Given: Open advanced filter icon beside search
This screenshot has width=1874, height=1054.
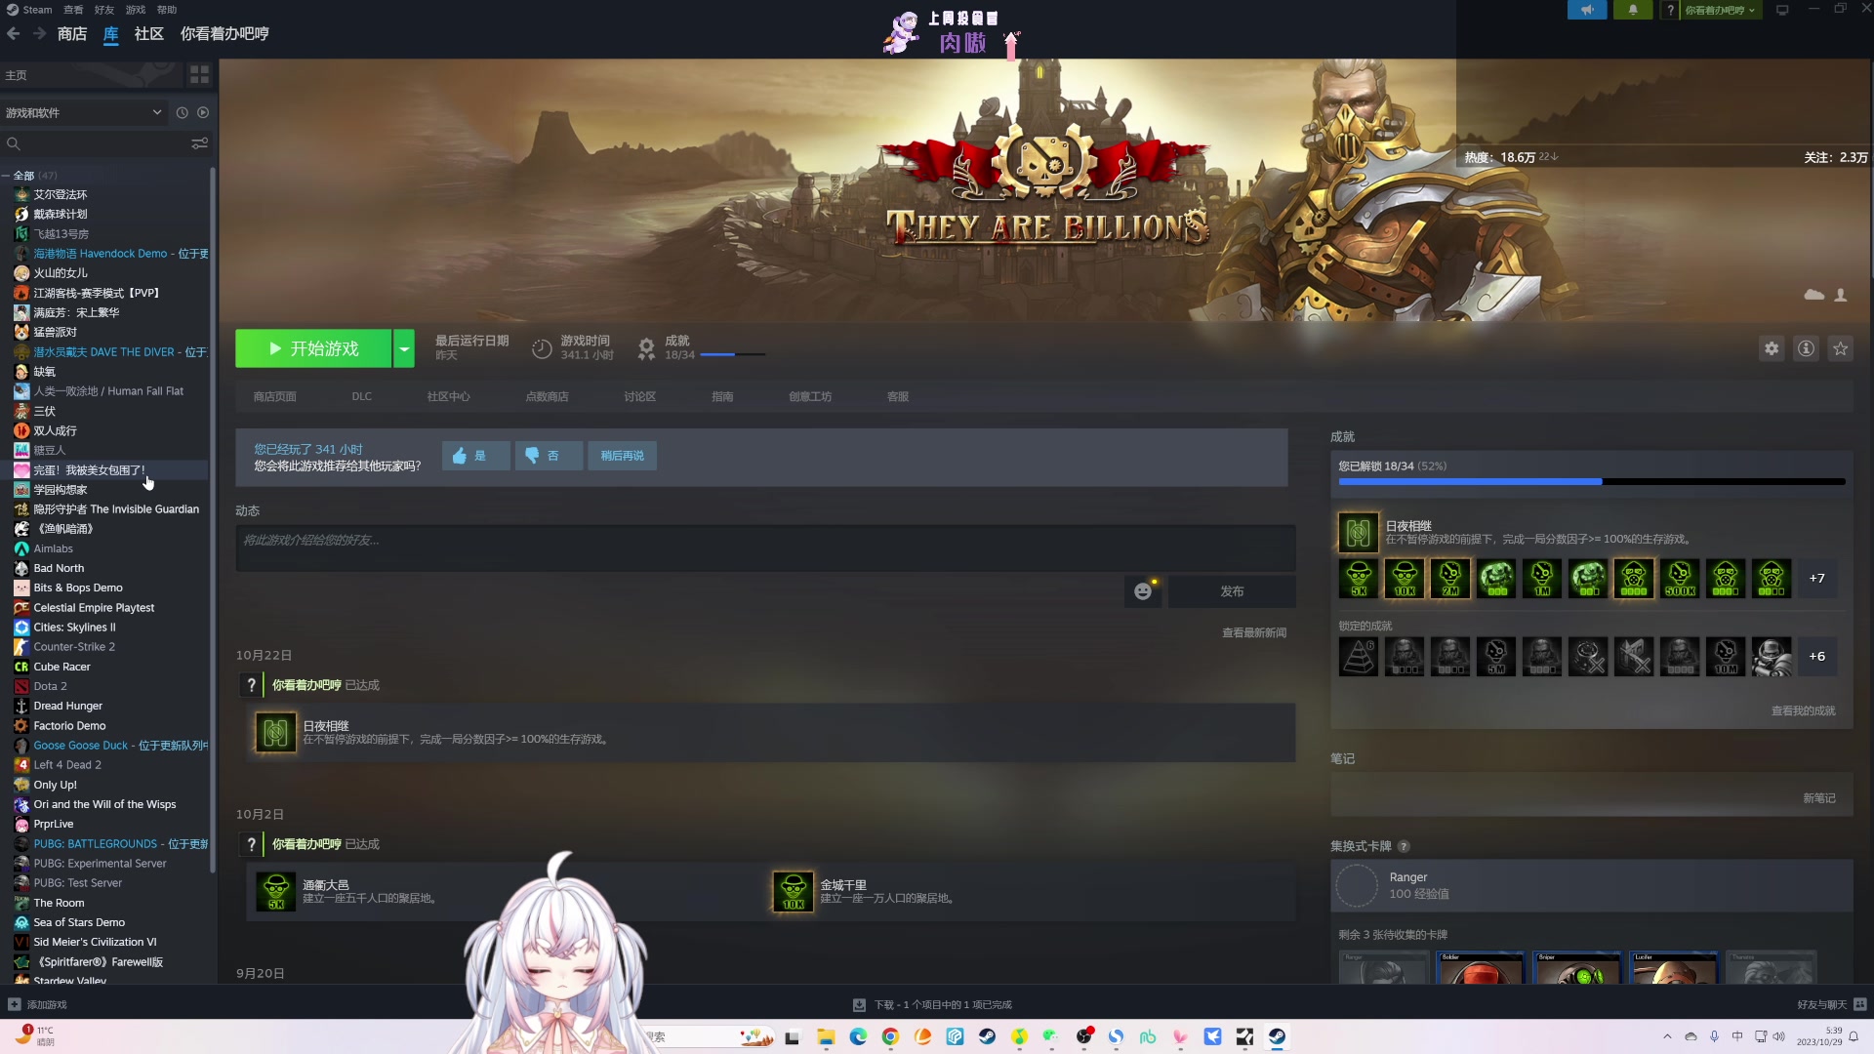Looking at the screenshot, I should (199, 143).
